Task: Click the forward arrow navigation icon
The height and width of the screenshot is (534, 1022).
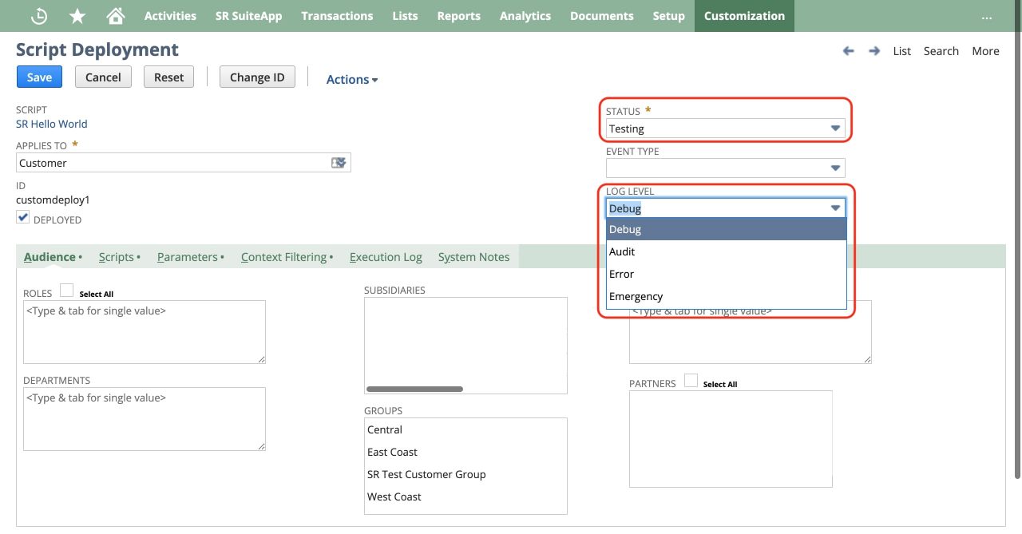Action: coord(874,51)
